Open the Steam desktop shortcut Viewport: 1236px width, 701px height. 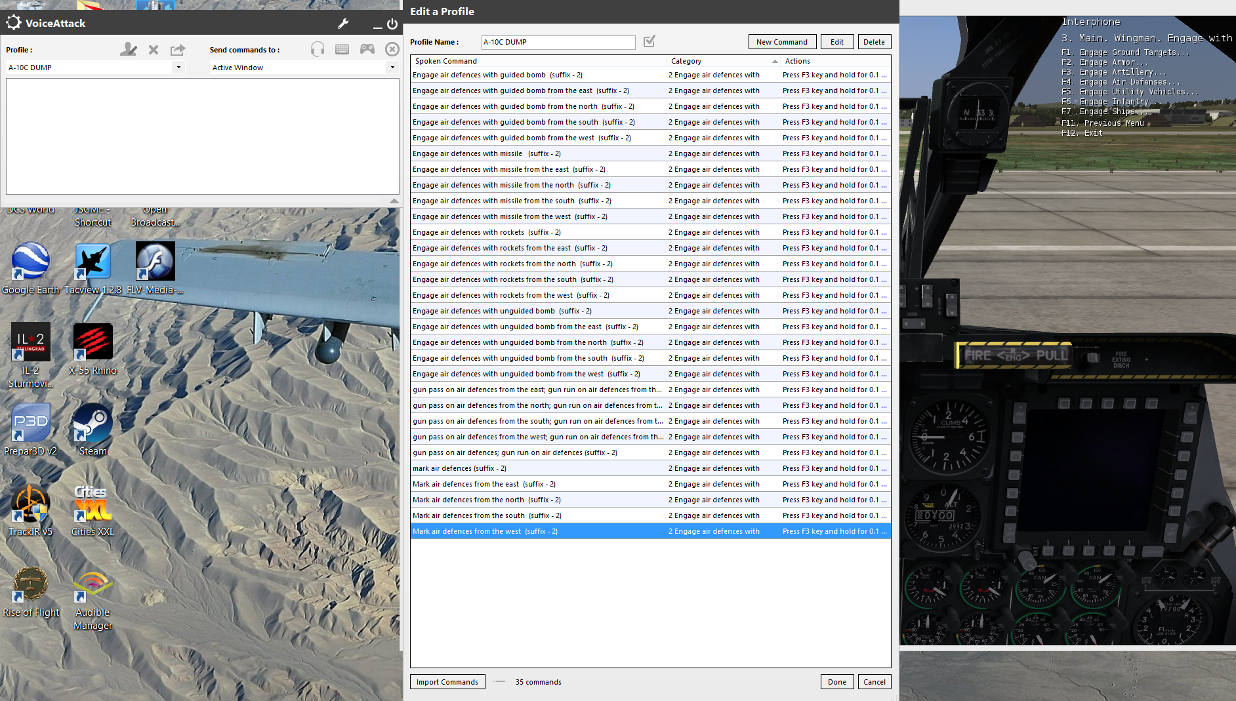tap(93, 430)
